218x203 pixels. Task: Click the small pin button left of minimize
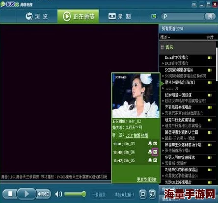click(194, 4)
